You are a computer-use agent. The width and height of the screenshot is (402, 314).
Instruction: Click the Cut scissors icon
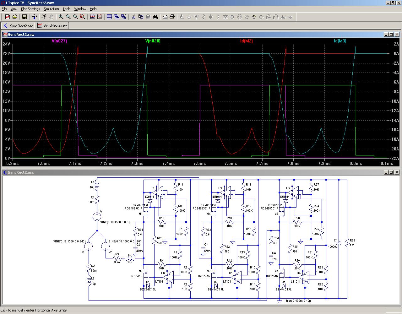pyautogui.click(x=133, y=17)
